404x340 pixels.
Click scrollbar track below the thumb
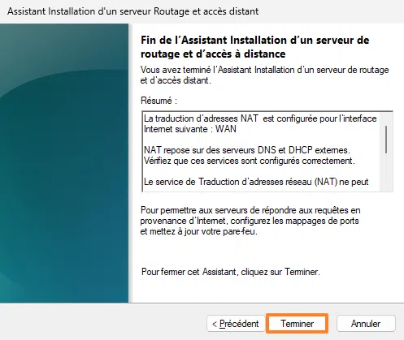pos(386,172)
